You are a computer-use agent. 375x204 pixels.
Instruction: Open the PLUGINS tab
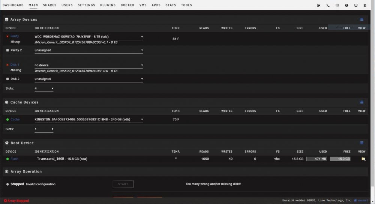click(108, 5)
